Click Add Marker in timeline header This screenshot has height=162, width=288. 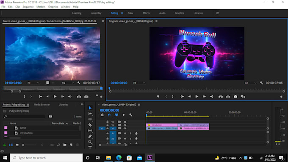[x=124, y=115]
